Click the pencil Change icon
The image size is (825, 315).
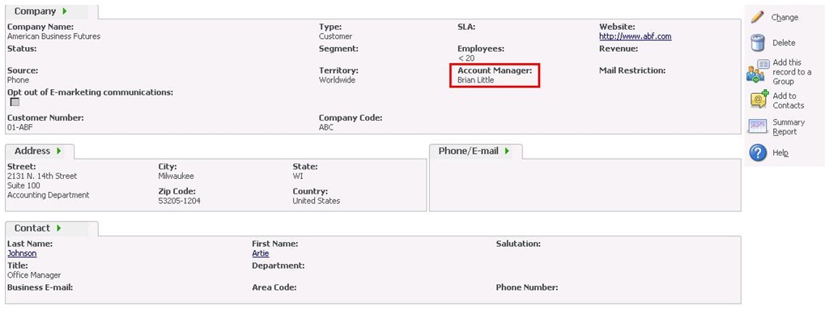pos(758,17)
